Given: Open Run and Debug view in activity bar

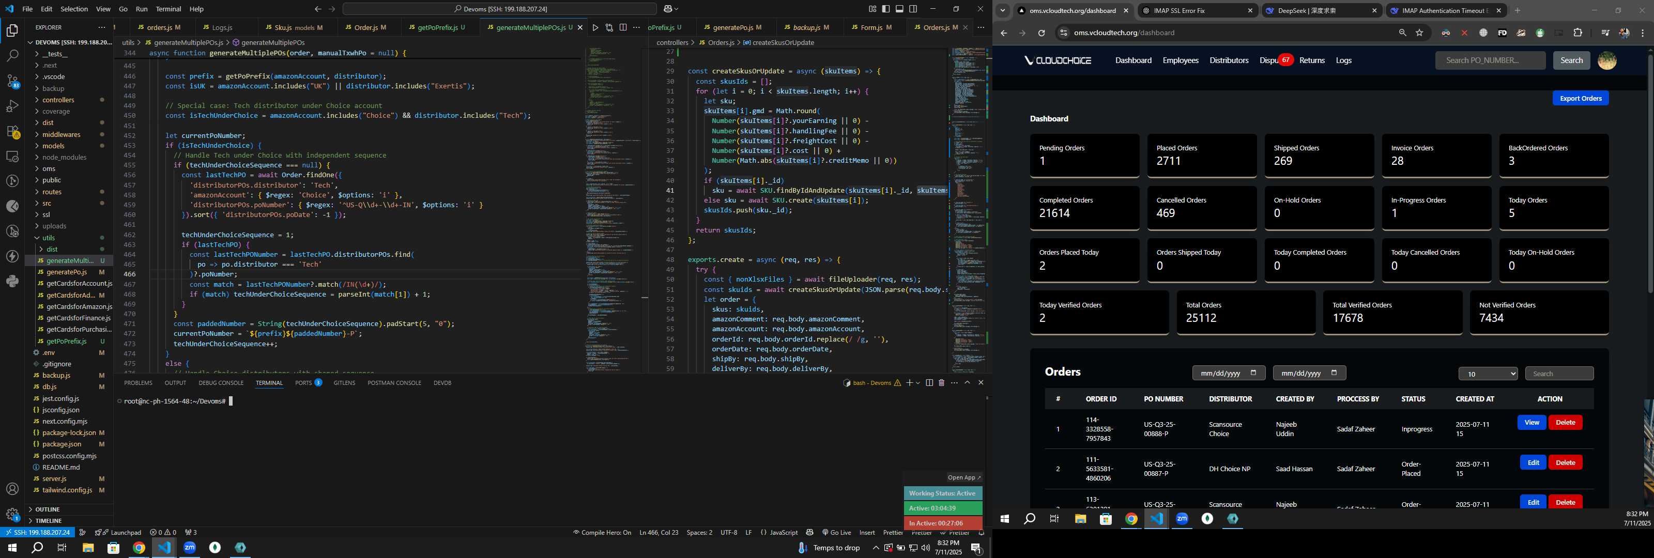Looking at the screenshot, I should 12,106.
